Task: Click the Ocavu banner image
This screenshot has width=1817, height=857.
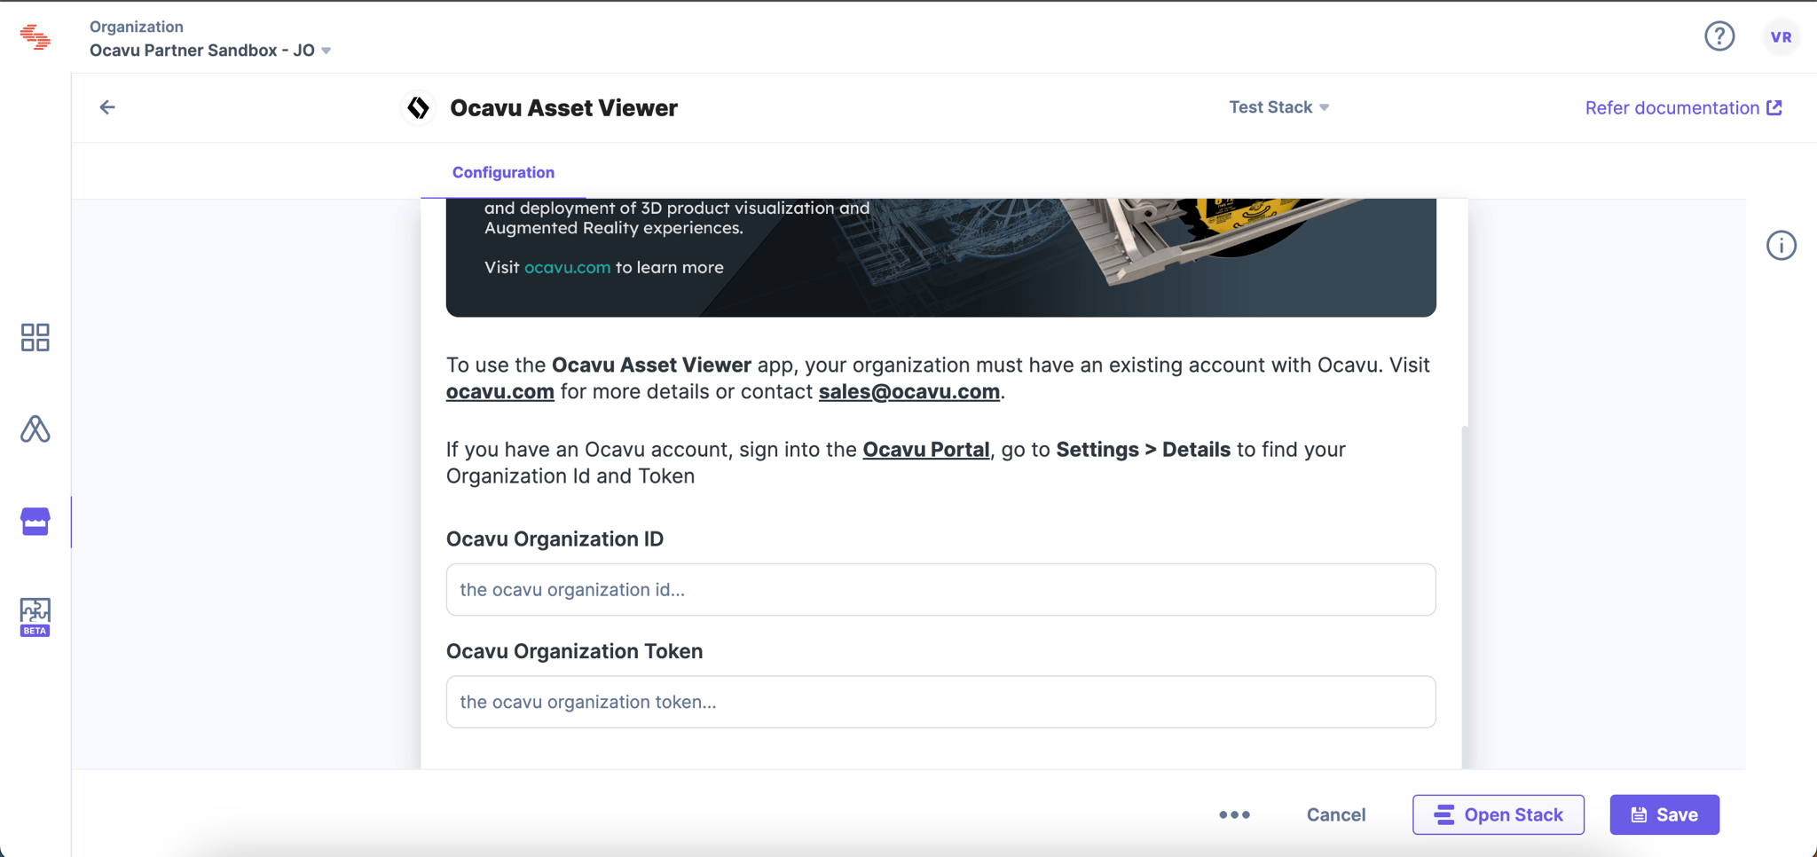Action: [940, 257]
